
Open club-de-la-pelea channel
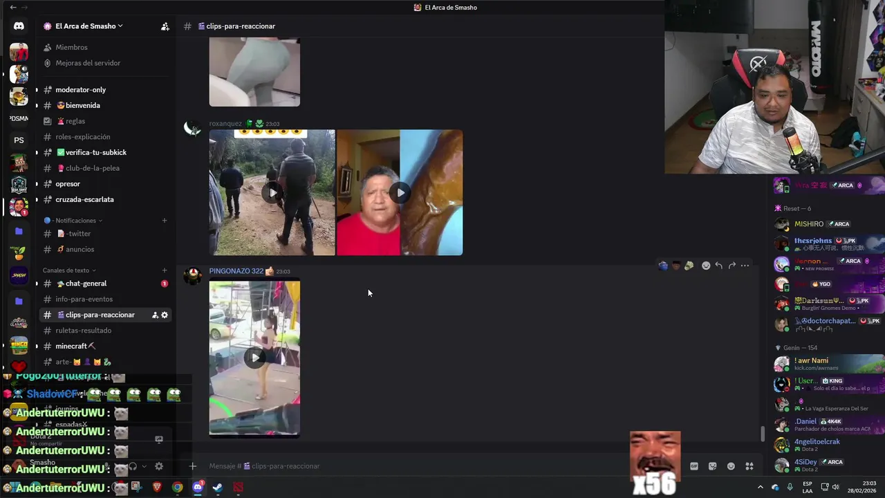(106, 168)
